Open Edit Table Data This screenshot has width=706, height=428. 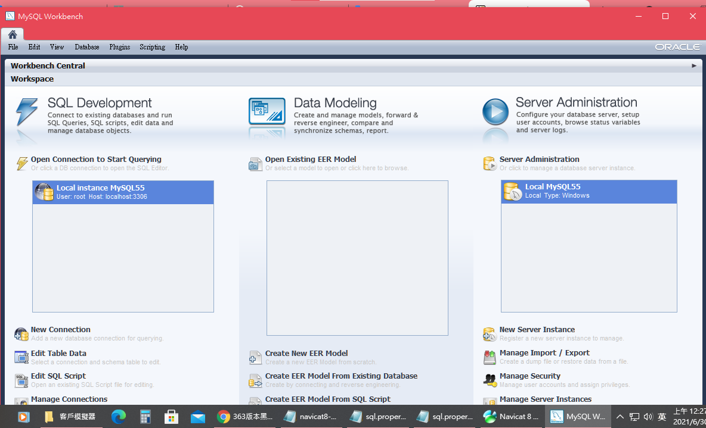pyautogui.click(x=58, y=354)
